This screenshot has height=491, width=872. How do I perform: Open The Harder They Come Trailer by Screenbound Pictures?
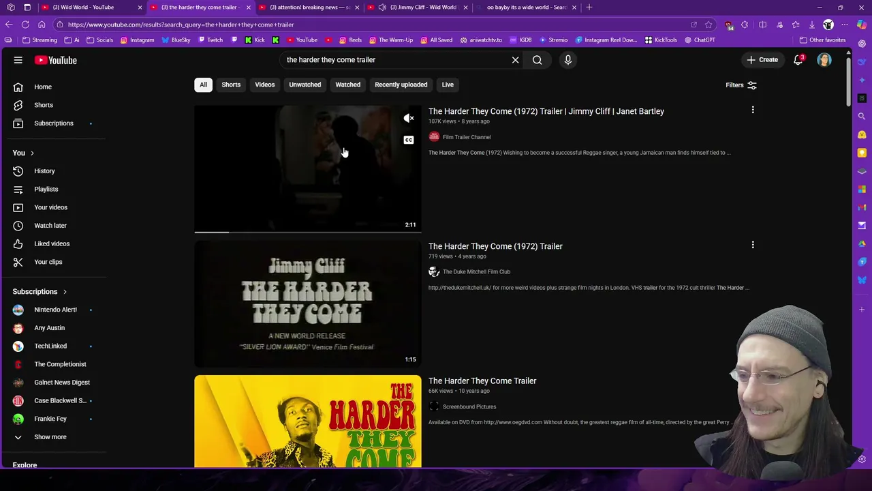coord(482,381)
